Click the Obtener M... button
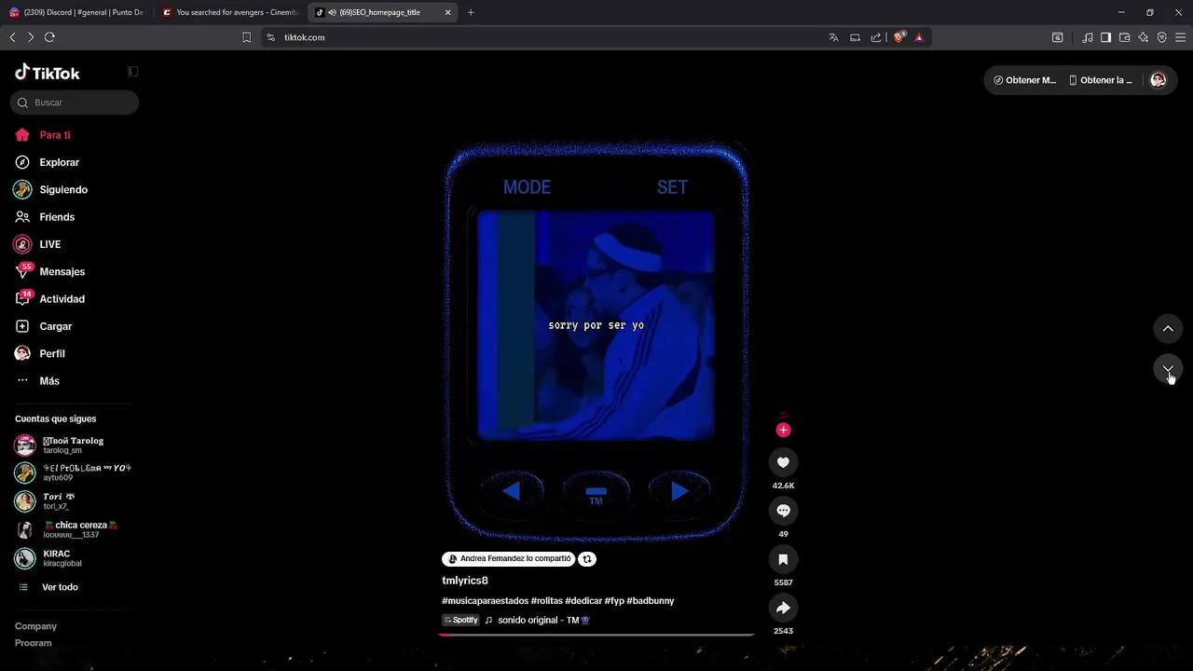 [1025, 80]
